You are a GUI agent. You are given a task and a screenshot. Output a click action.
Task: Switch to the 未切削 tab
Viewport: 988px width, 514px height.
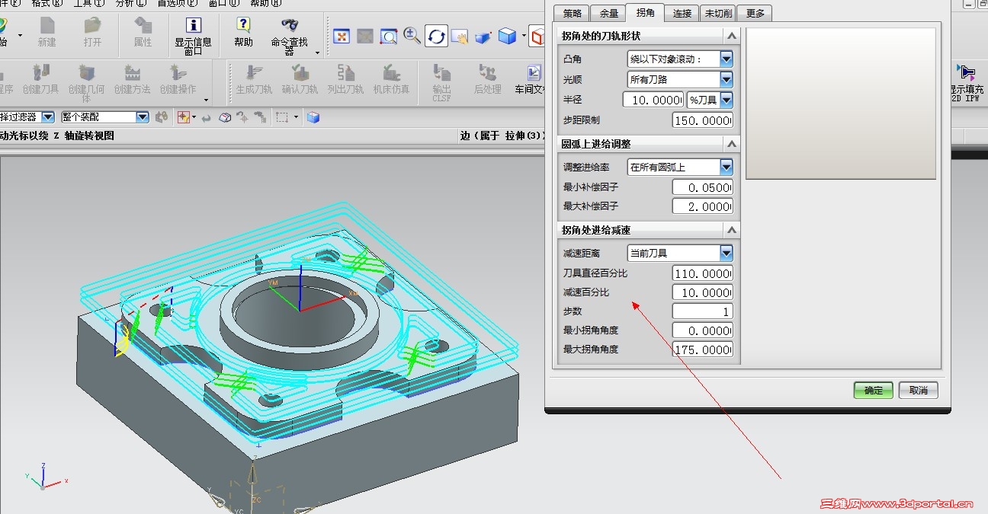pos(719,13)
